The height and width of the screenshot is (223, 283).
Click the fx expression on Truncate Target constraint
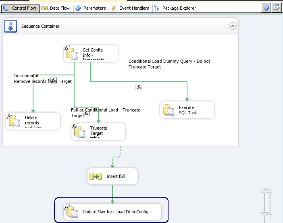pos(86,114)
